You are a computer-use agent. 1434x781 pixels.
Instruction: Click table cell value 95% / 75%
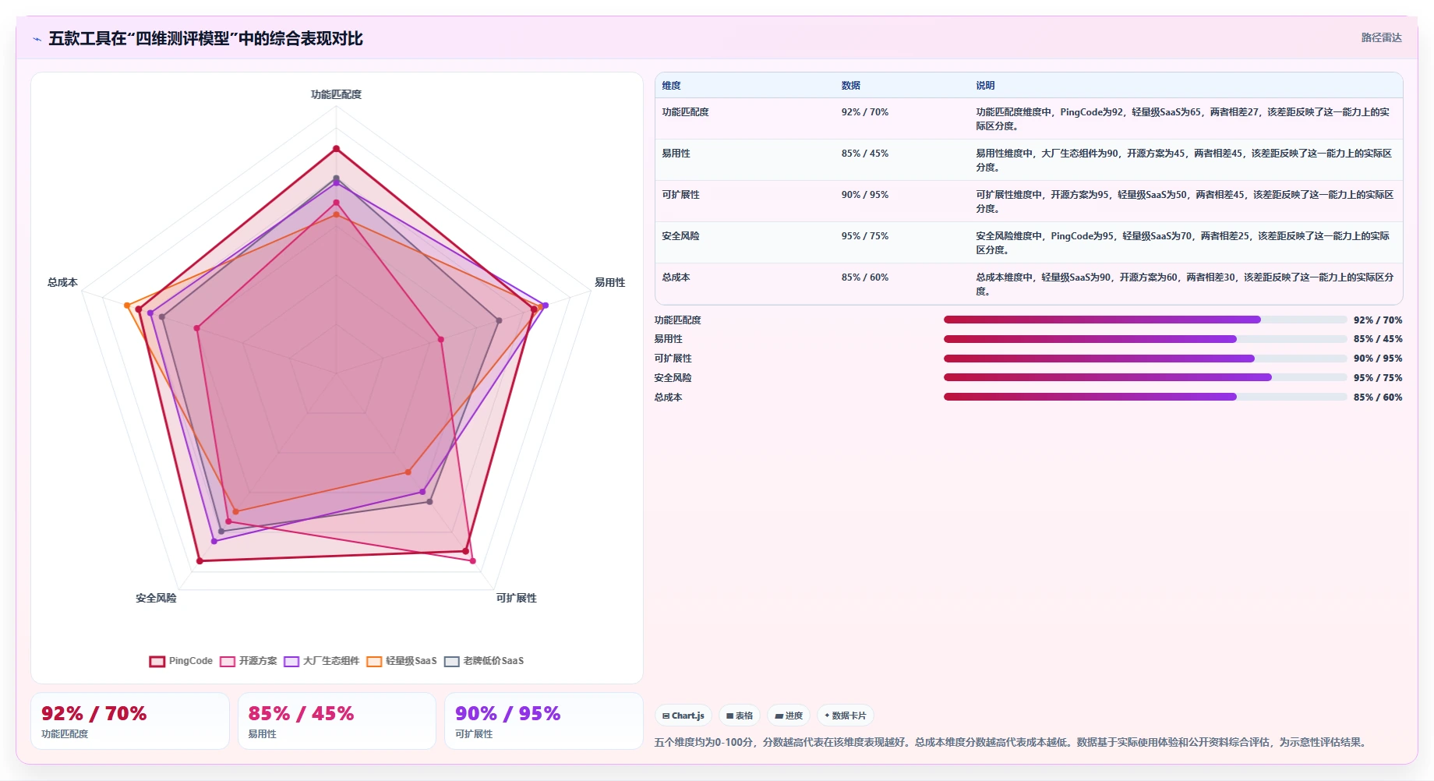(x=865, y=236)
